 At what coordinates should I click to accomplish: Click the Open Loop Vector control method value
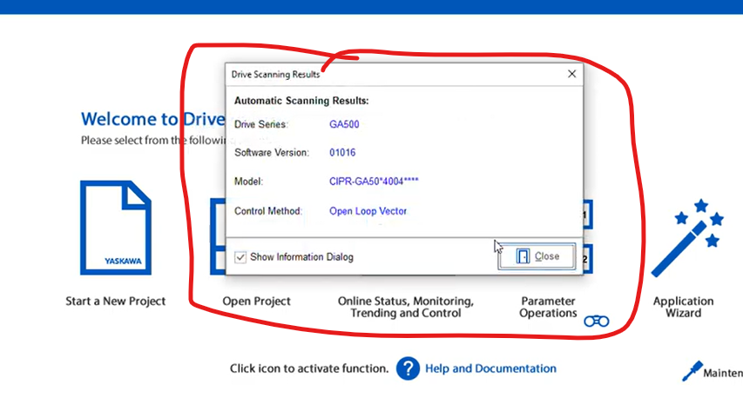pos(368,211)
